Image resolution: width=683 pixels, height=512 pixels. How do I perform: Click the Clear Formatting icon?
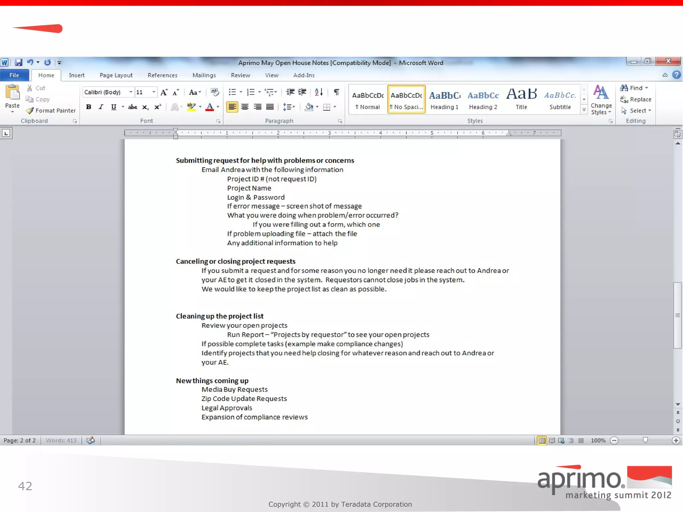pos(215,92)
